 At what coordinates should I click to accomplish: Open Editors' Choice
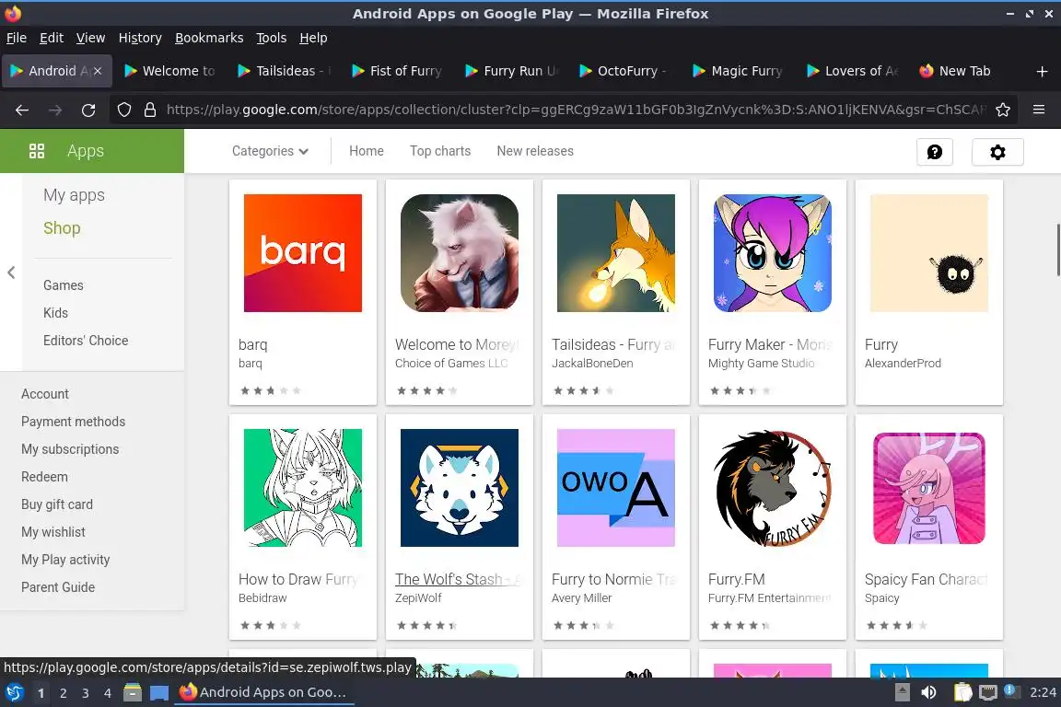coord(86,341)
